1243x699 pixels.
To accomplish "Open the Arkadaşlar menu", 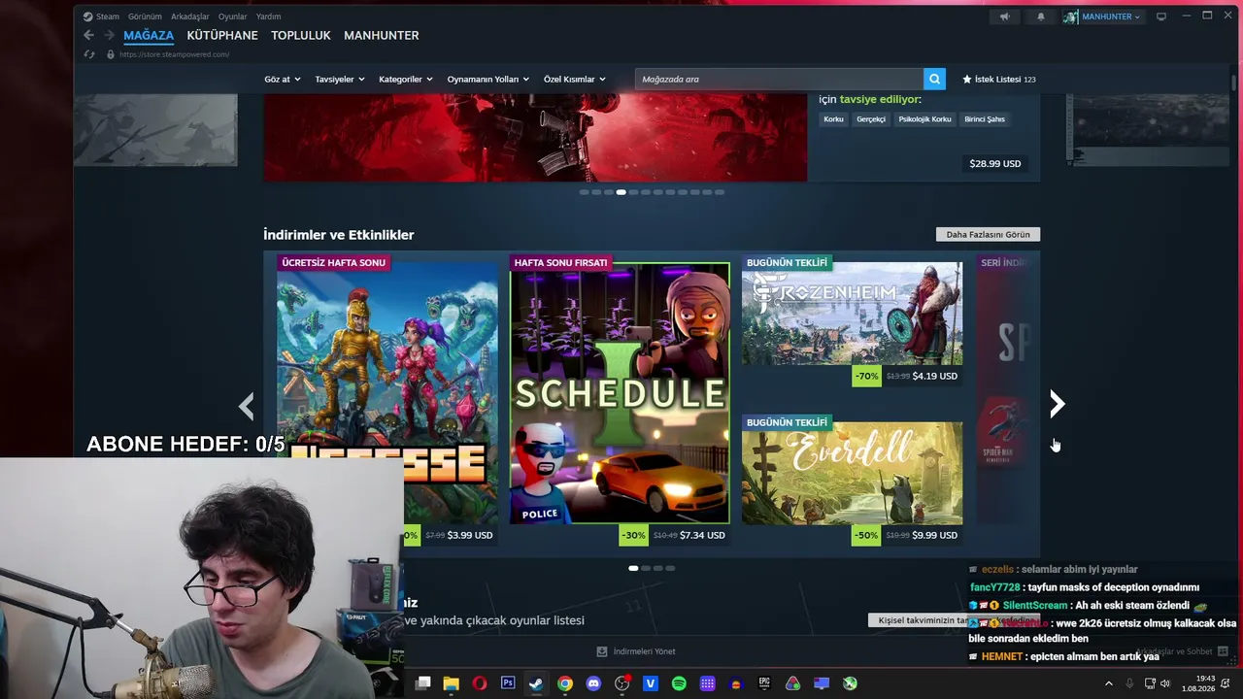I will click(189, 17).
